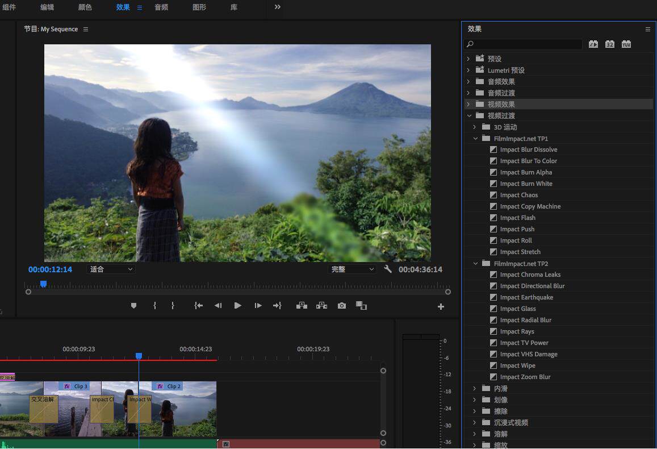Select the Impact Chroma Leaks transition
Viewport: 657px width, 449px height.
[529, 275]
